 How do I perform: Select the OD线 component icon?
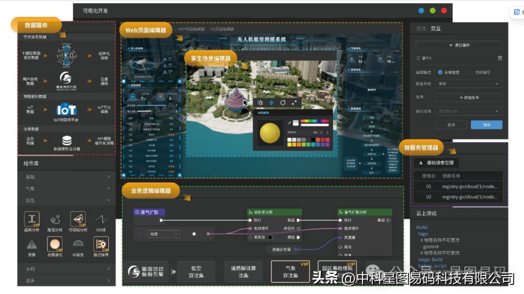click(100, 220)
